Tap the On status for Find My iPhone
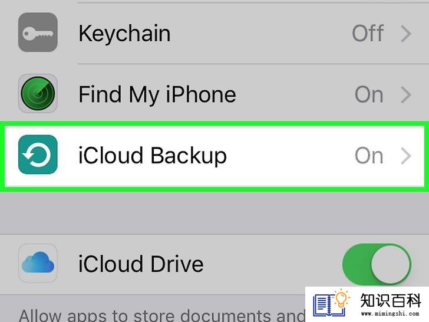The height and width of the screenshot is (322, 429). click(369, 95)
